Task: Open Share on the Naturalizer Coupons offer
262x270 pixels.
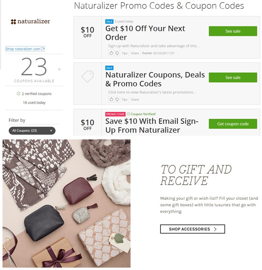Action: click(x=135, y=100)
